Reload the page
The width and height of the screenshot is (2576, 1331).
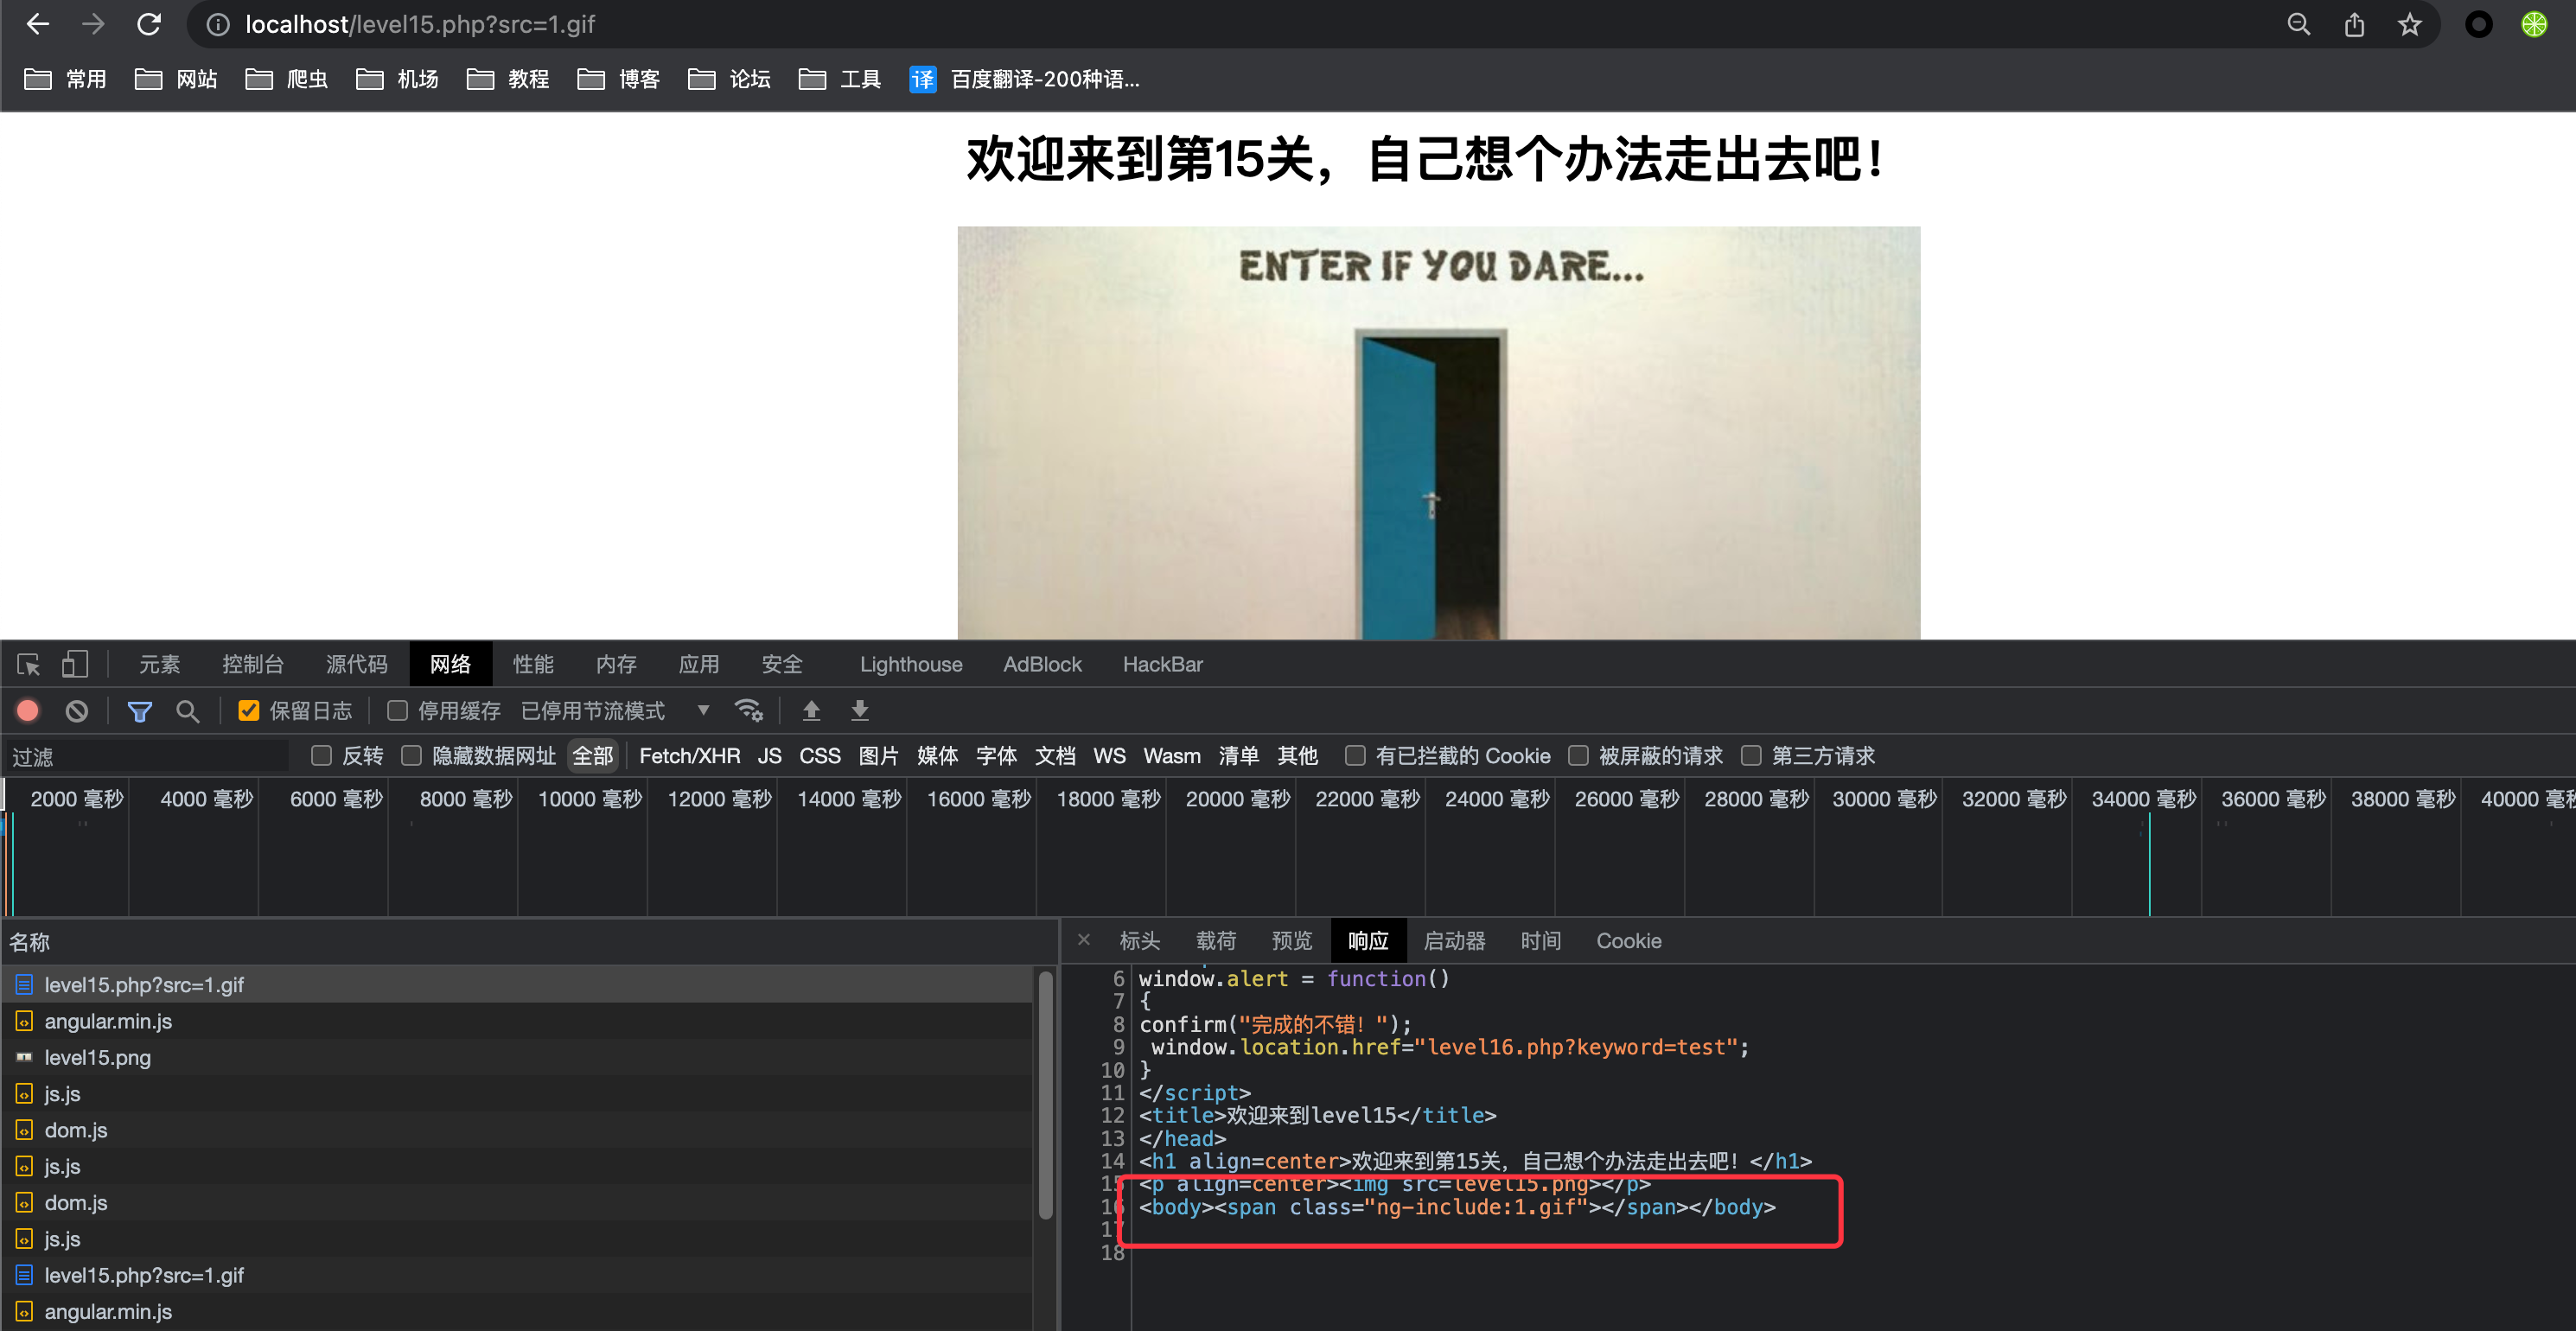coord(149,24)
